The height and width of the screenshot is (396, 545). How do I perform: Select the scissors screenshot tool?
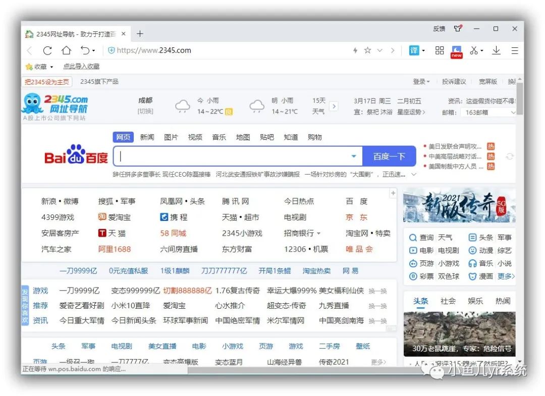(473, 50)
